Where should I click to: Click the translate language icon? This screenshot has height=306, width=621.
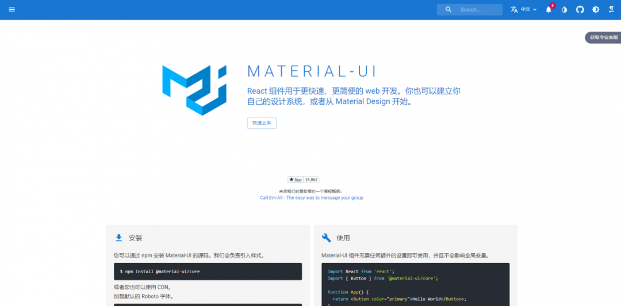514,10
